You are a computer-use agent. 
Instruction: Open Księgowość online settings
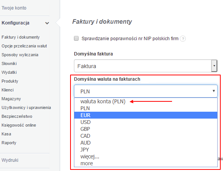point(19,125)
